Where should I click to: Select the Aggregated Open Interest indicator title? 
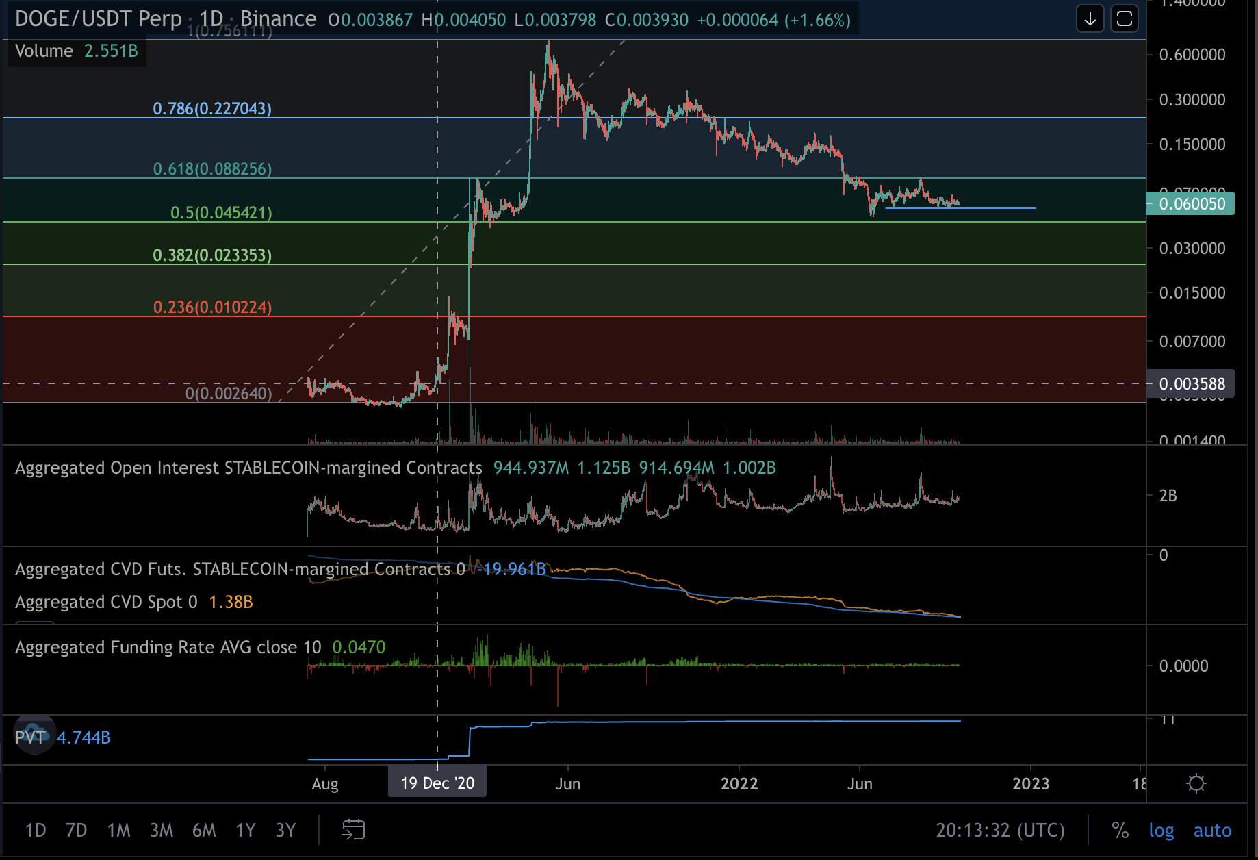pyautogui.click(x=248, y=468)
